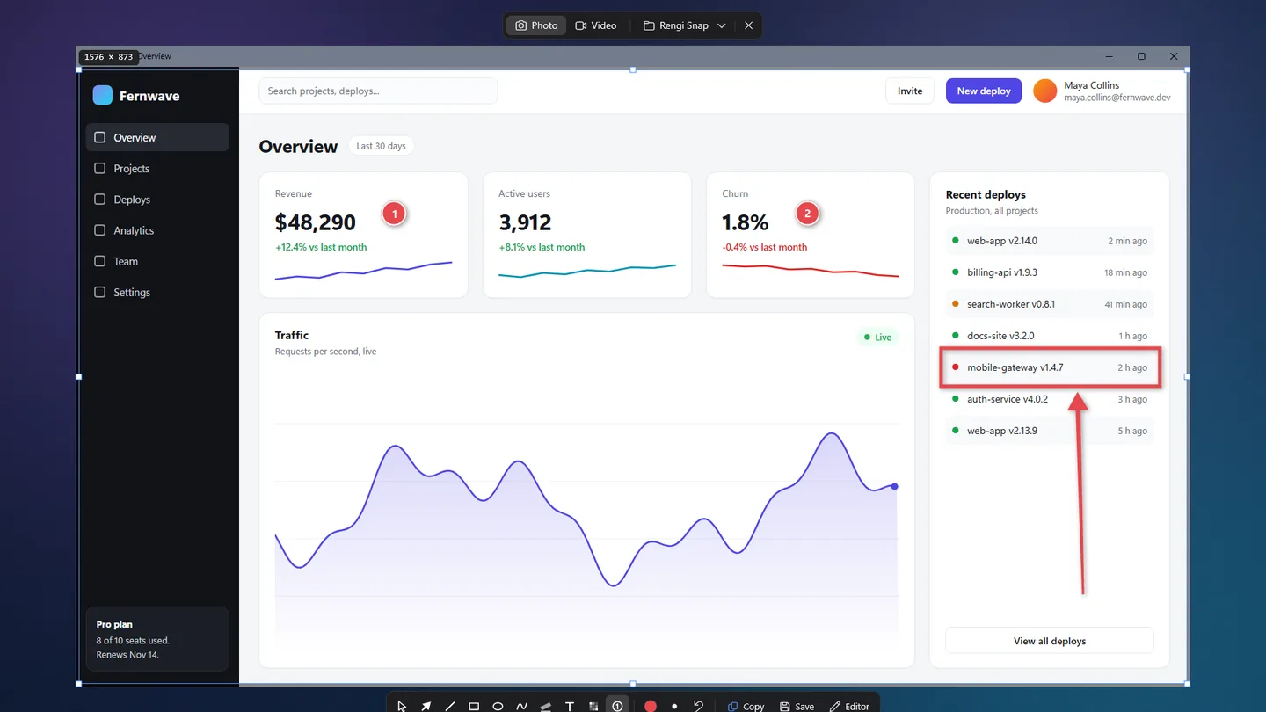
Task: Select the docs-site v3.2.0 deploy row
Action: 1050,336
